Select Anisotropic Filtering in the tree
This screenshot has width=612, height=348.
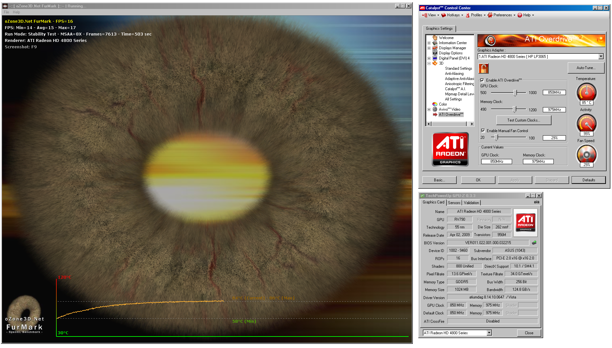point(459,84)
